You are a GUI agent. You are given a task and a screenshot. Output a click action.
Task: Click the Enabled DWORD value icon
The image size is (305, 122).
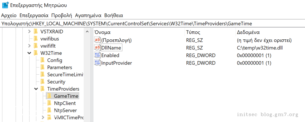point(97,55)
